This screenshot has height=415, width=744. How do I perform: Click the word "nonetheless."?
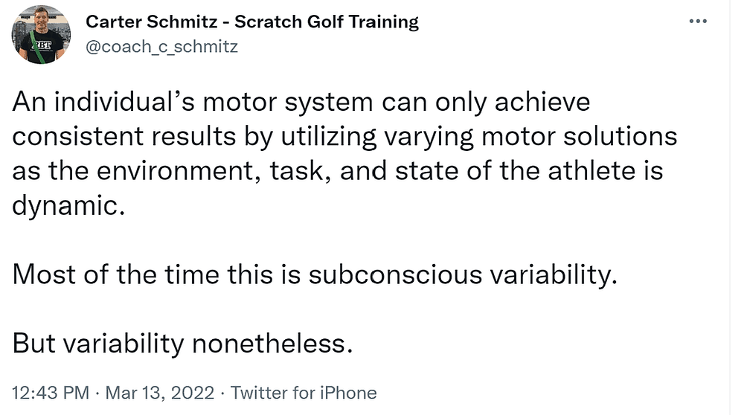pos(273,344)
